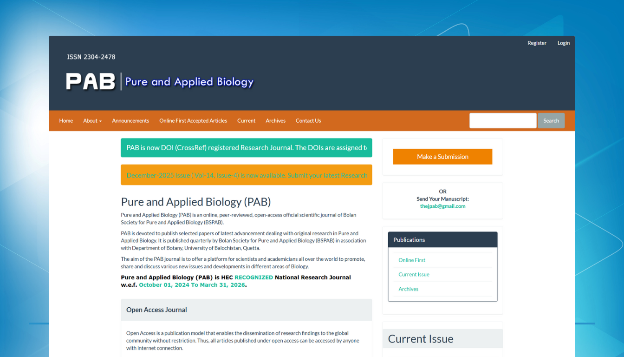The height and width of the screenshot is (357, 624).
Task: Click the green DOI CrossRef announcement banner
Action: pos(246,148)
